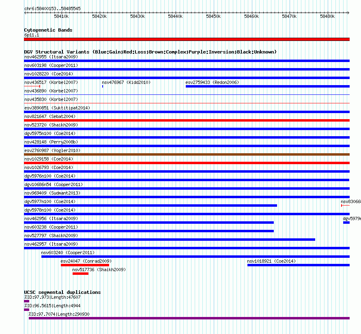Click the DGV Structural Variants track title
Image resolution: width=361 pixels, height=334 pixels.
pyautogui.click(x=150, y=52)
